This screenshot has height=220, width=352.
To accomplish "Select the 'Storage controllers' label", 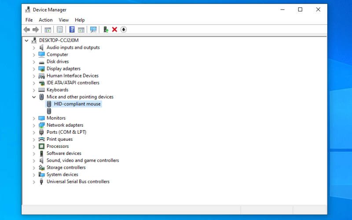I will pos(66,168).
